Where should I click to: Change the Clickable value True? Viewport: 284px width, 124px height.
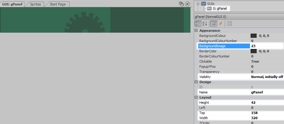click(267, 61)
